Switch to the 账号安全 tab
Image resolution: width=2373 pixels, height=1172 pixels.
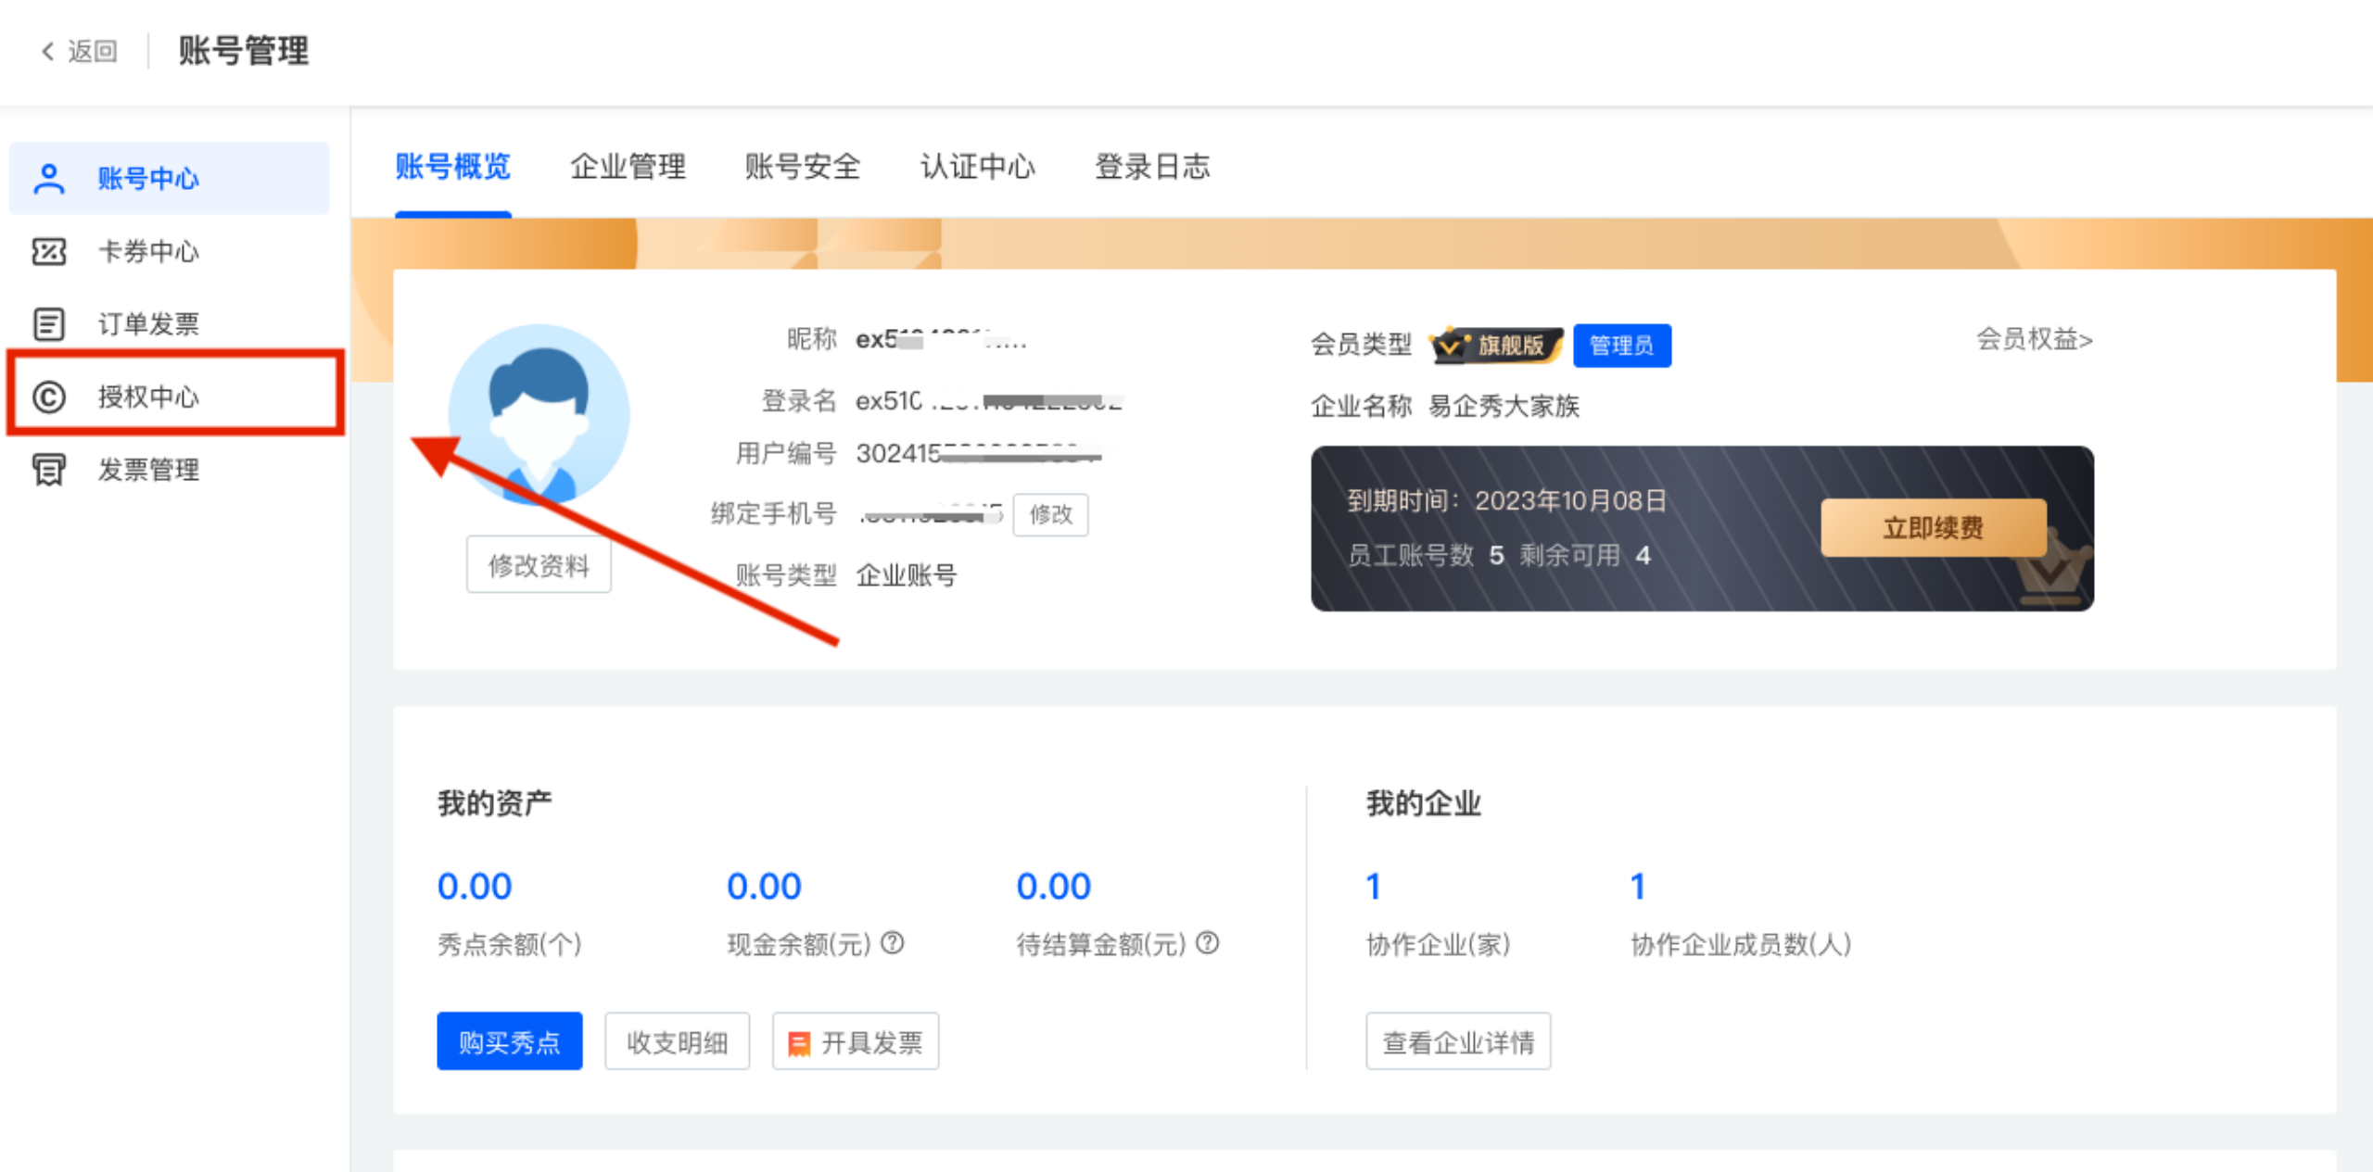(803, 167)
